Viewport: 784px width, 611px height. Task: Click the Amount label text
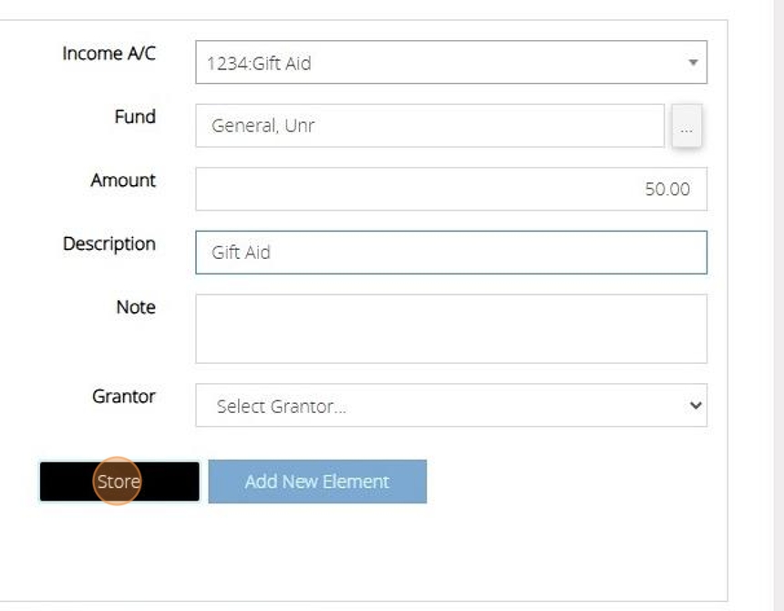[122, 181]
